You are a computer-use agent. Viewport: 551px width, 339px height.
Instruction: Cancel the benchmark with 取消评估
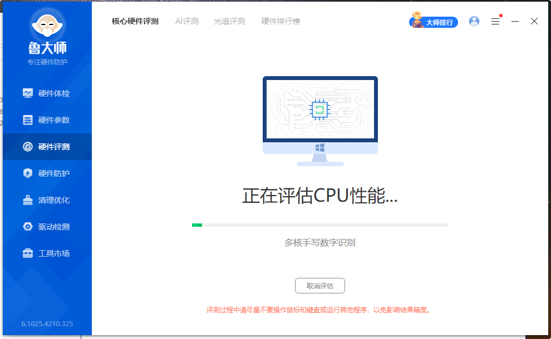pyautogui.click(x=320, y=286)
